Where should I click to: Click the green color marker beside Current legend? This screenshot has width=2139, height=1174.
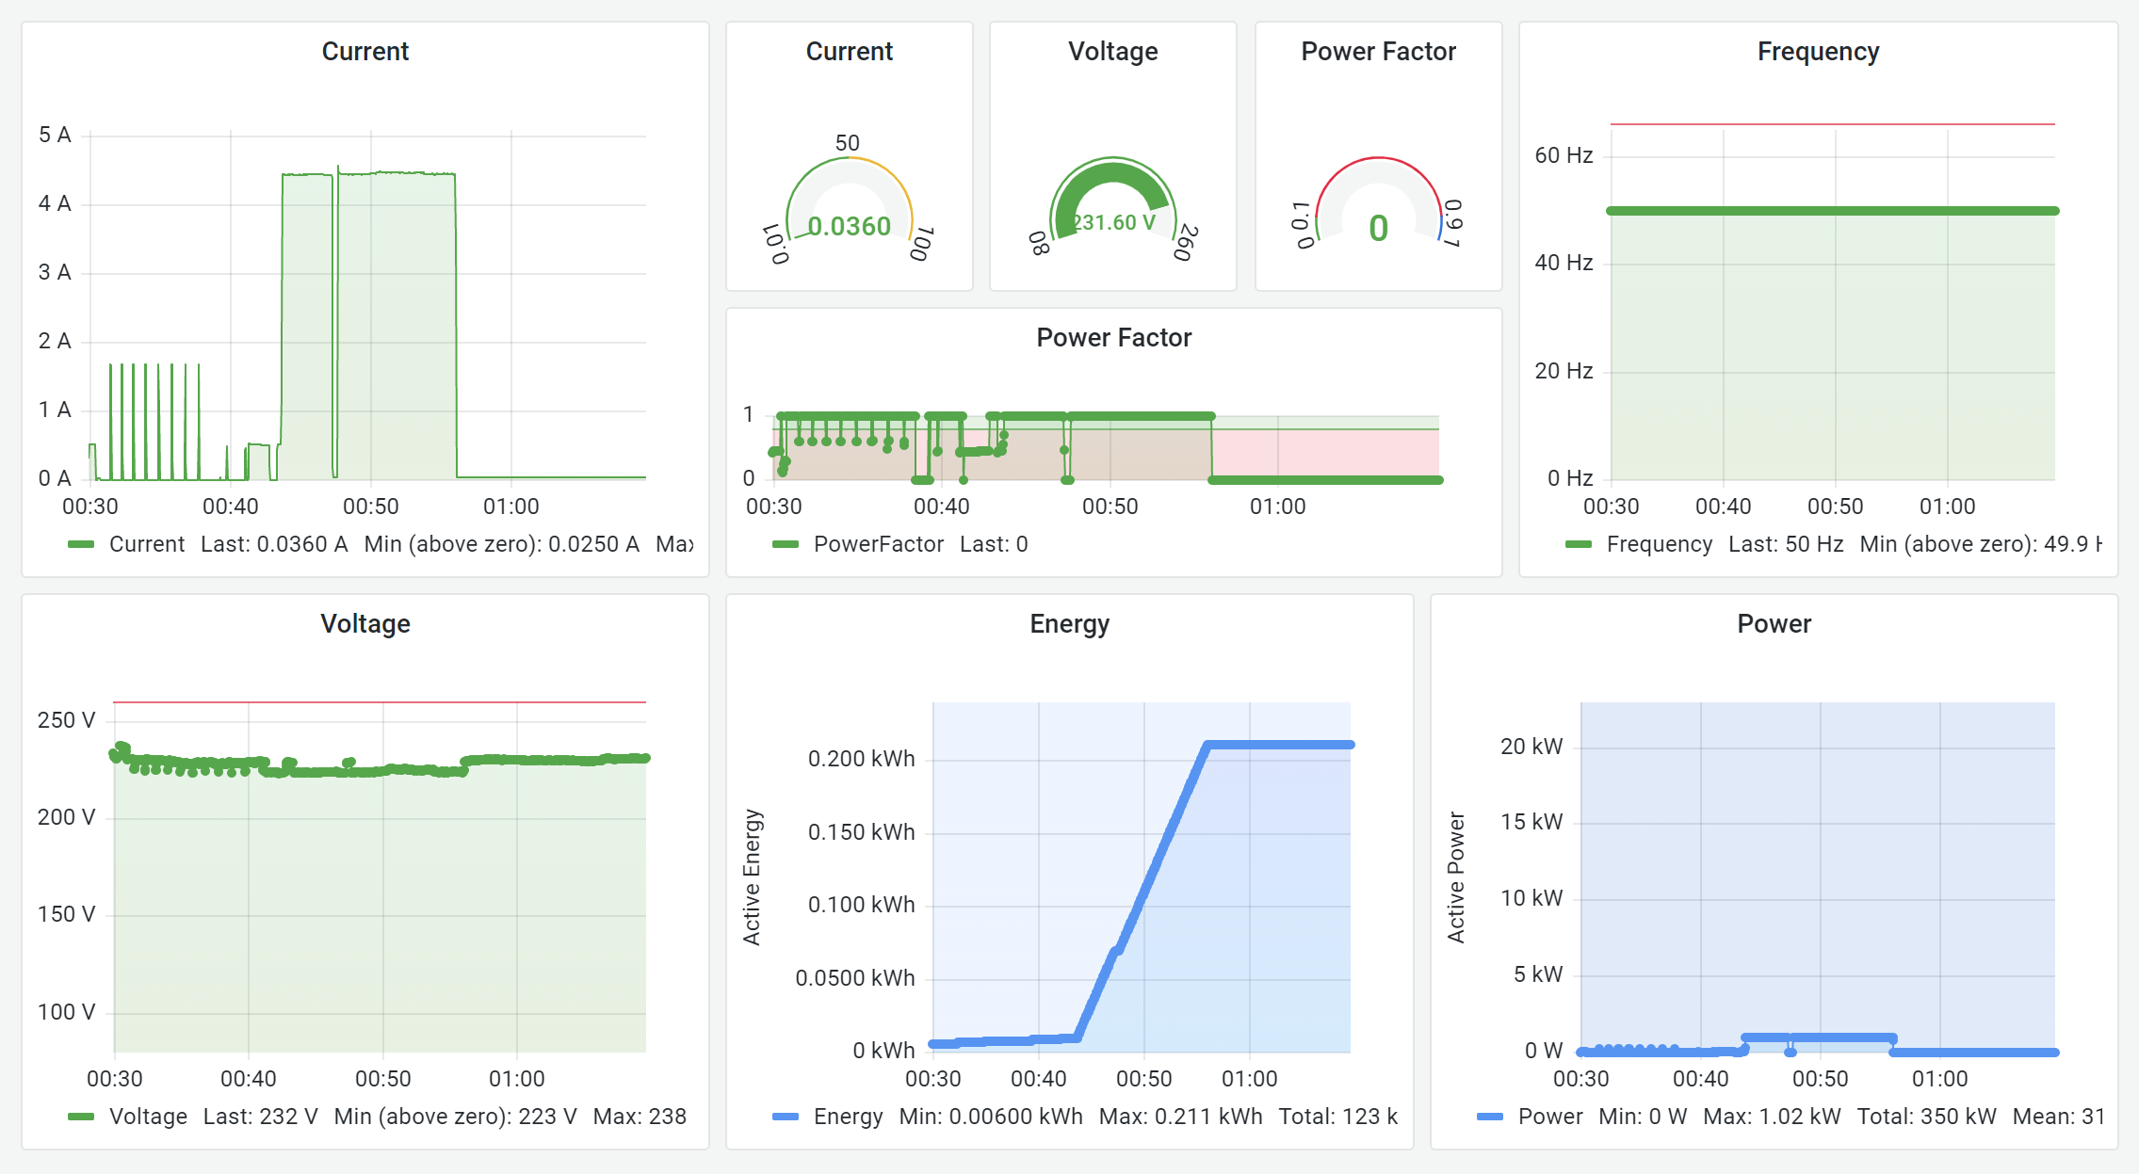point(83,543)
